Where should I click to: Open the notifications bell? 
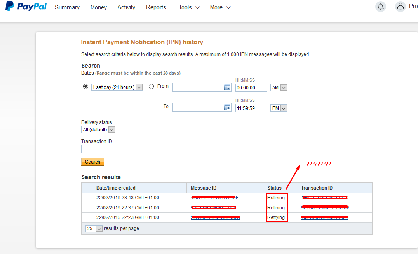tap(381, 6)
